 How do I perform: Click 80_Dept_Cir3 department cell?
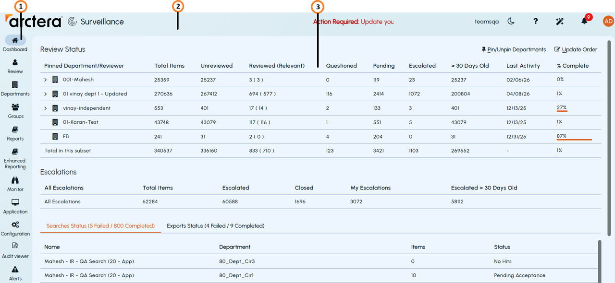(x=237, y=261)
